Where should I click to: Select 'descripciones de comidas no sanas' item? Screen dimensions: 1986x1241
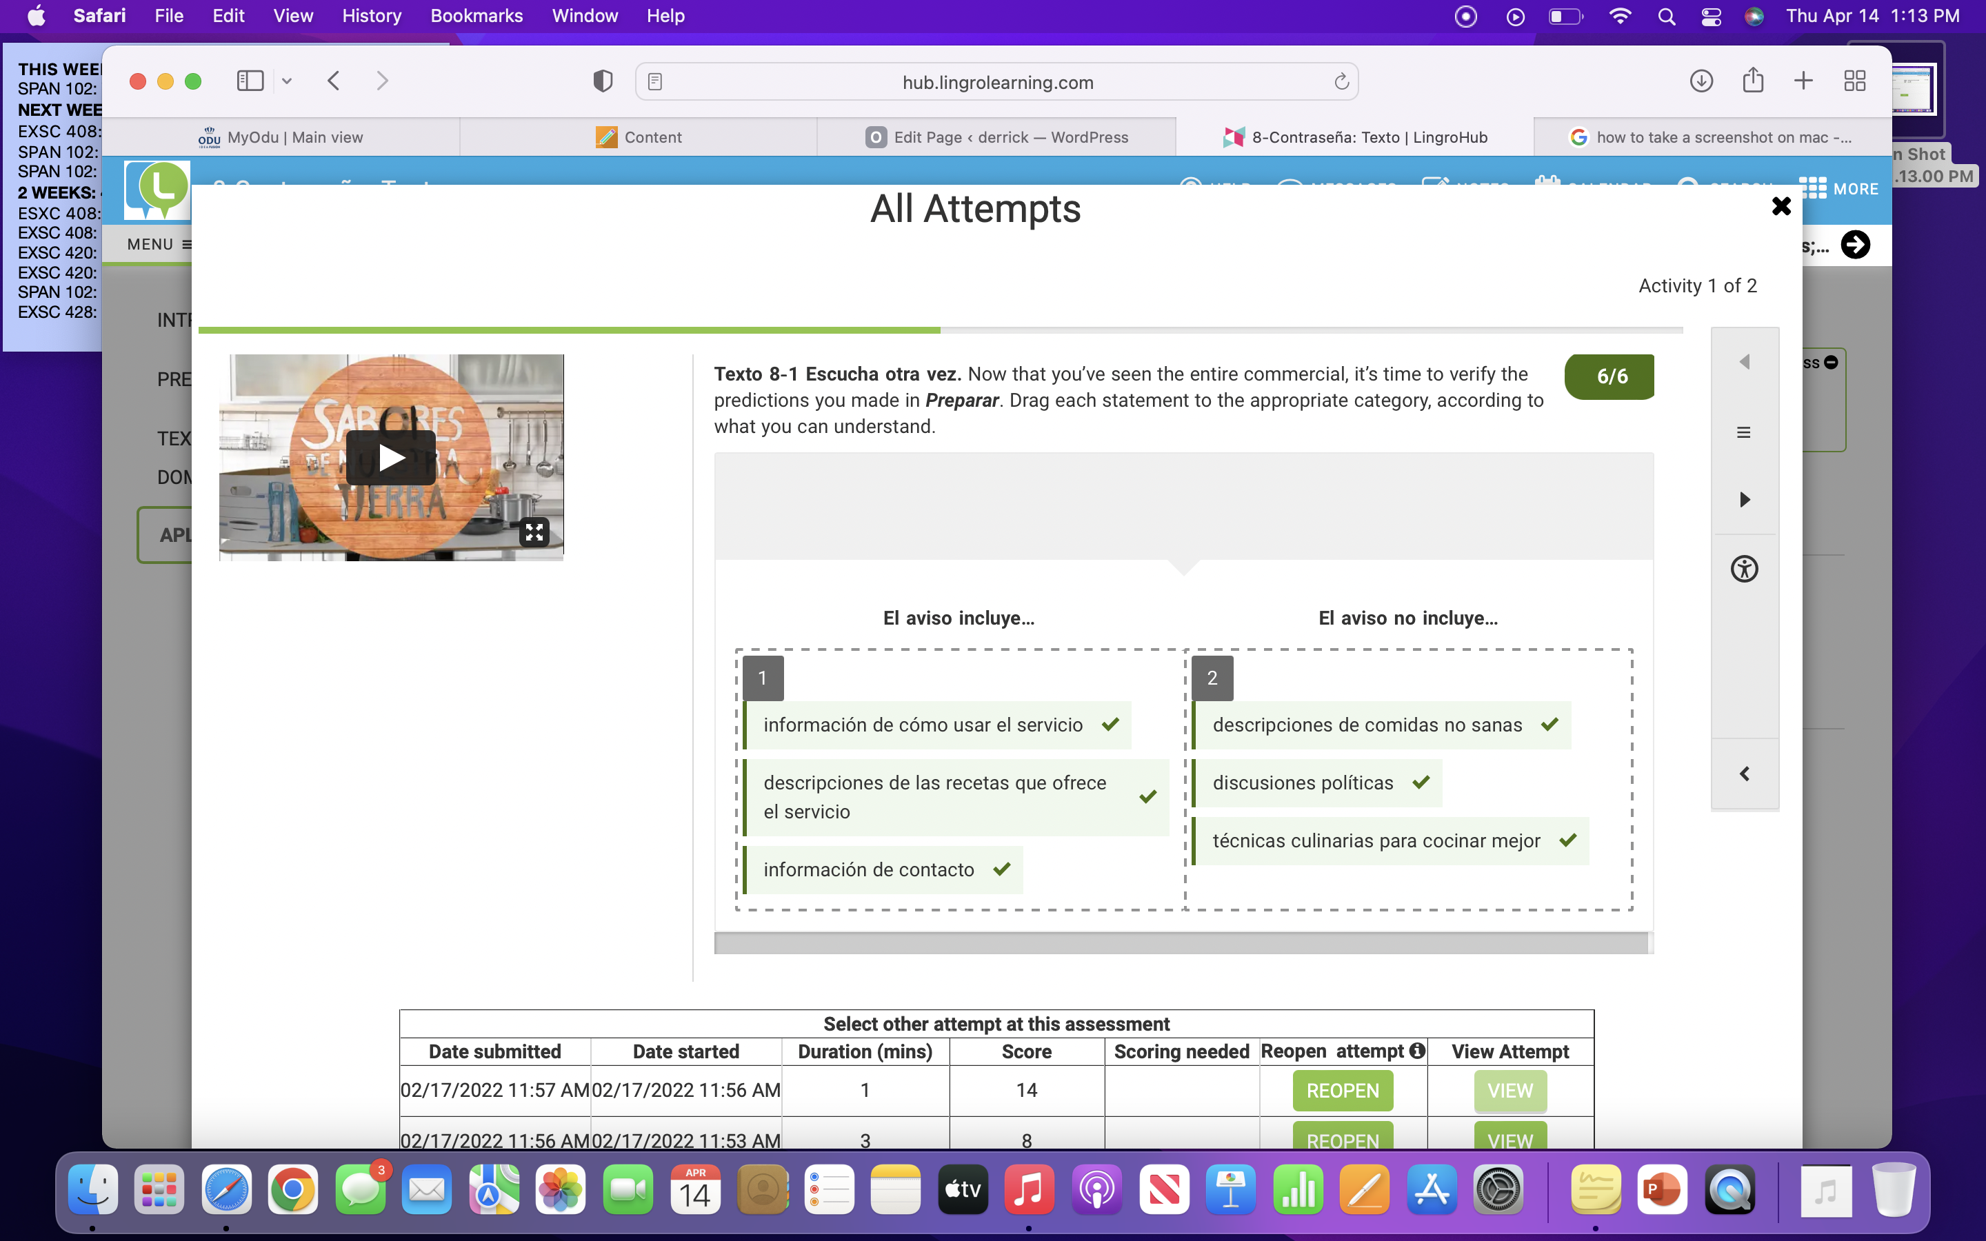1381,725
